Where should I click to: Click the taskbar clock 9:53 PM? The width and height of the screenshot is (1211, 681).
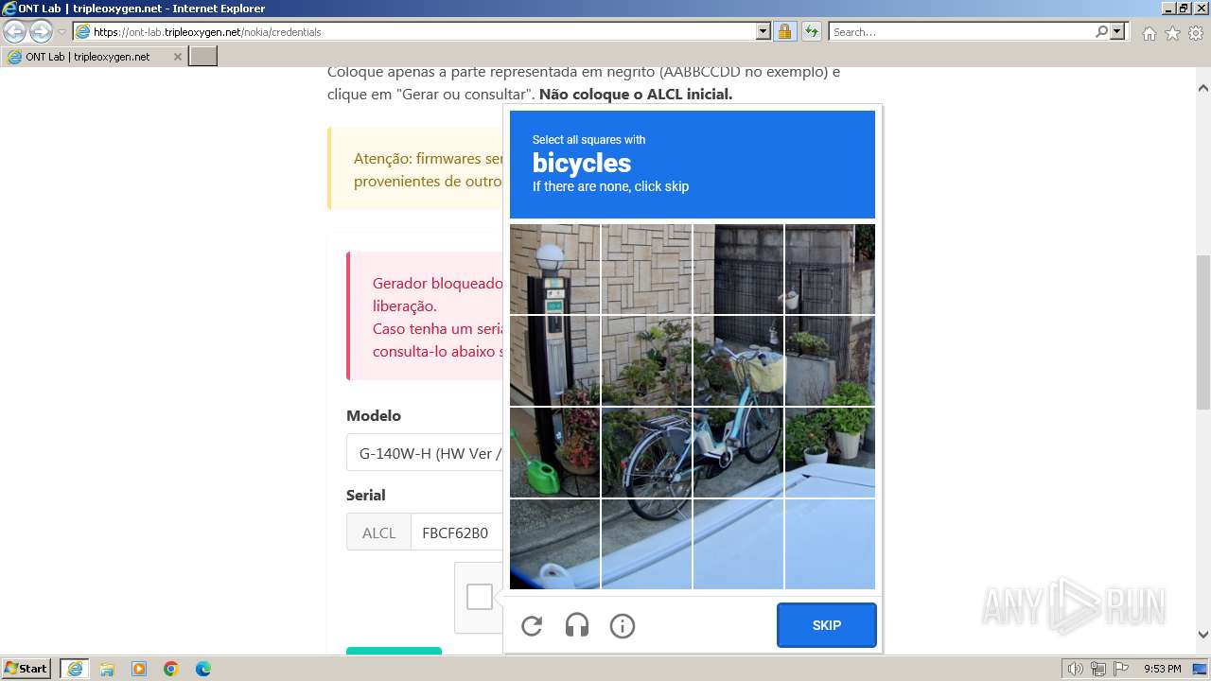point(1162,669)
